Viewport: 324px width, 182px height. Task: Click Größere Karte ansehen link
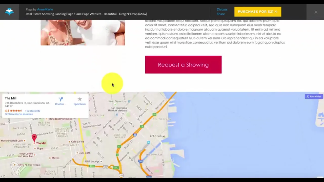pyautogui.click(x=19, y=114)
